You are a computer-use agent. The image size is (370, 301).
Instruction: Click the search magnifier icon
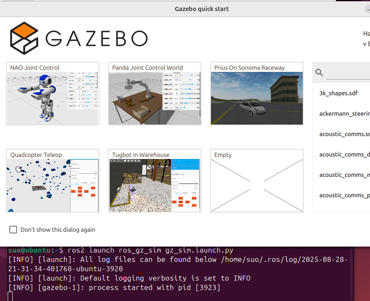(x=319, y=72)
